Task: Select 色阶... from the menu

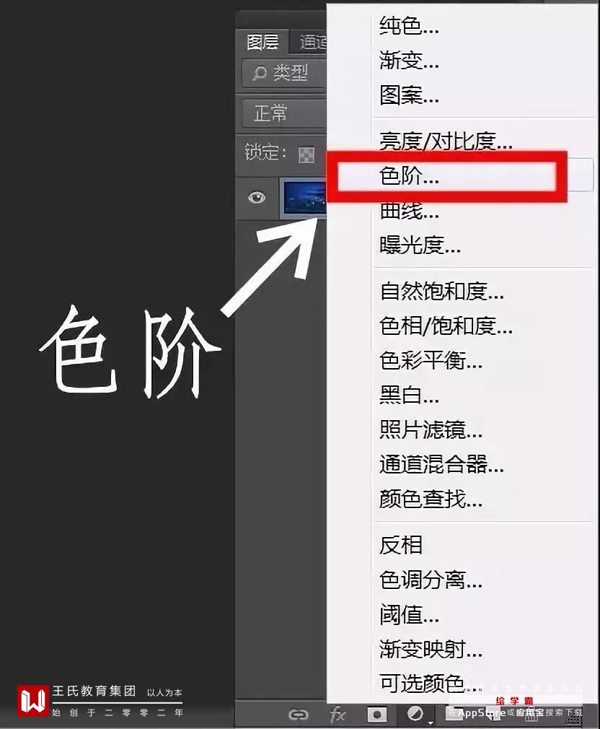Action: [409, 176]
